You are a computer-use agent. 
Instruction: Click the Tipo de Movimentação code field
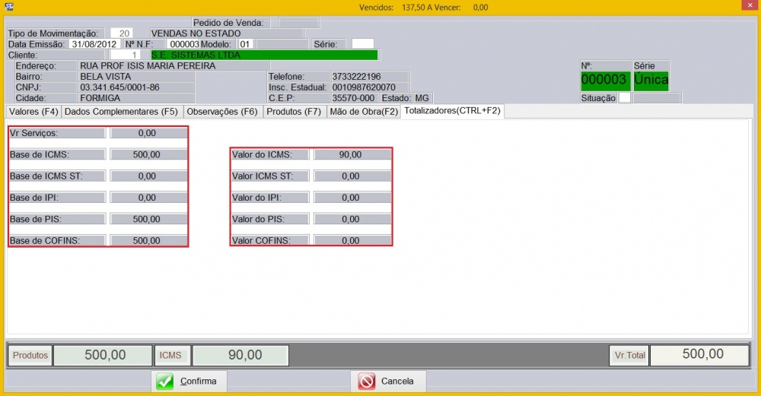(x=121, y=33)
